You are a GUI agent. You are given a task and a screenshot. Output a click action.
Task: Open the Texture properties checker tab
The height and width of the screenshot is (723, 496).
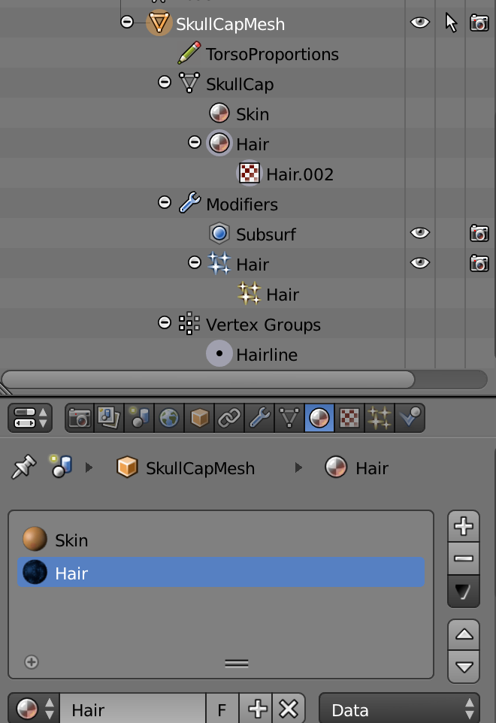[x=349, y=418]
